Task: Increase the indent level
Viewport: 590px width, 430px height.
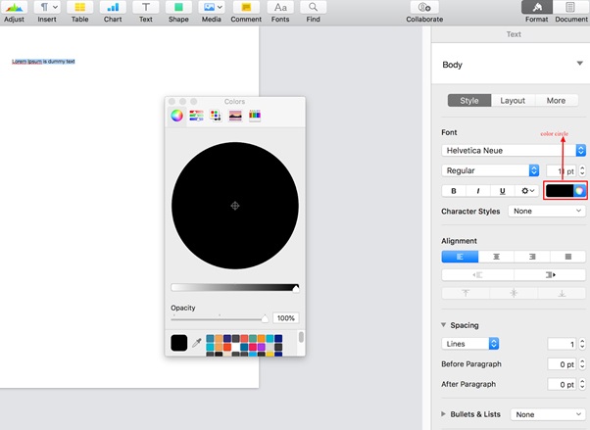Action: point(550,275)
